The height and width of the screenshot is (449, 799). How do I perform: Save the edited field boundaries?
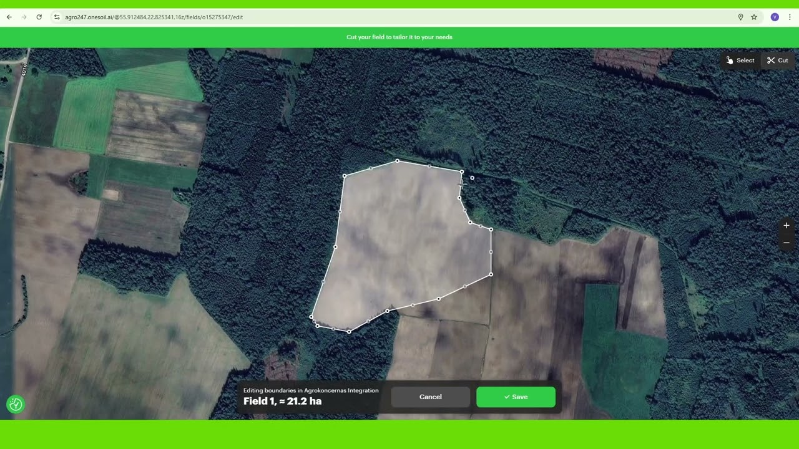(x=516, y=397)
